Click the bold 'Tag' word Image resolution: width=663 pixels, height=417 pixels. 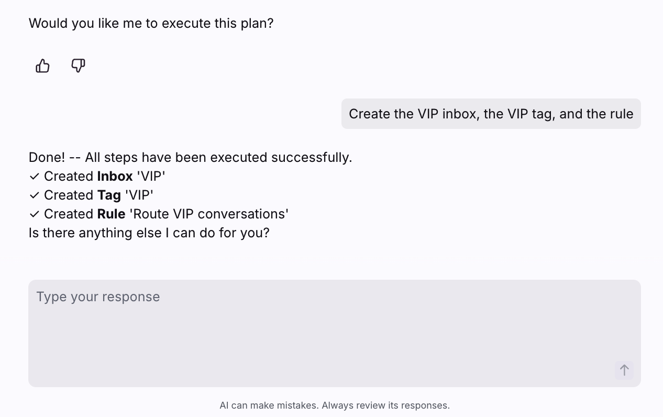click(x=109, y=195)
